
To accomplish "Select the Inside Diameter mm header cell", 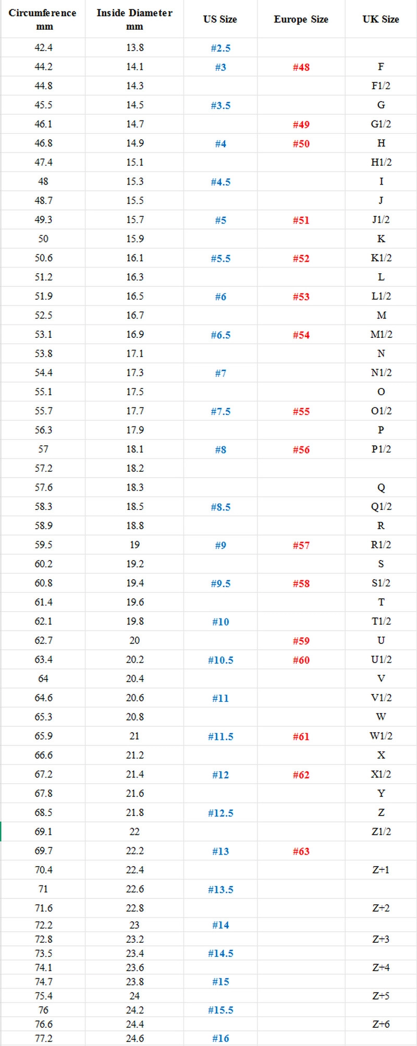I will pyautogui.click(x=134, y=19).
